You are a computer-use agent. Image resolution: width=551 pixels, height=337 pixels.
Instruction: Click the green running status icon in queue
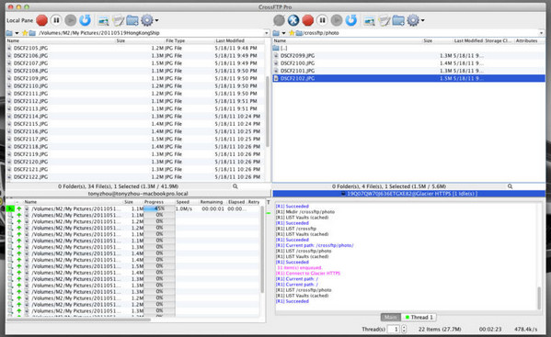pos(10,208)
